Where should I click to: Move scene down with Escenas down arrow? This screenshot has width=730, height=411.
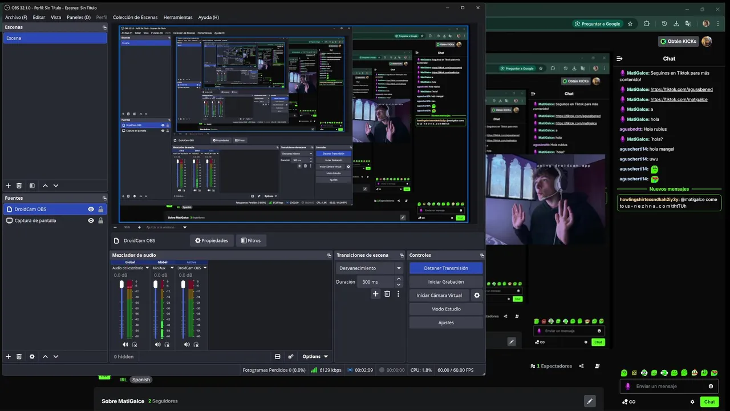[x=55, y=186]
